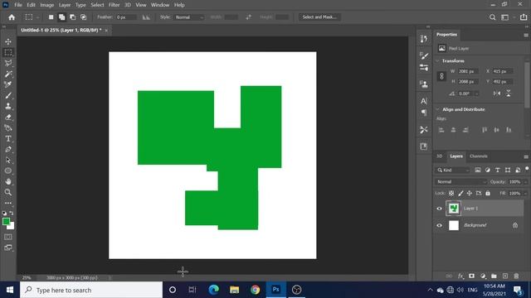Toggle lock all padlock icon
The image size is (531, 298).
coord(488,193)
